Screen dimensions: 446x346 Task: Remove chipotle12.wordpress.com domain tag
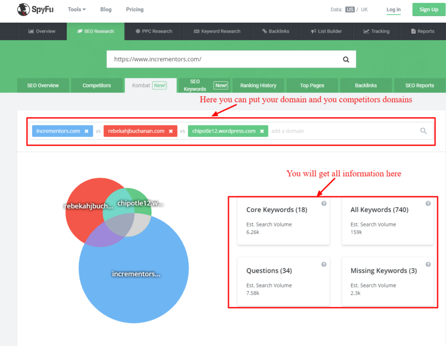point(262,131)
